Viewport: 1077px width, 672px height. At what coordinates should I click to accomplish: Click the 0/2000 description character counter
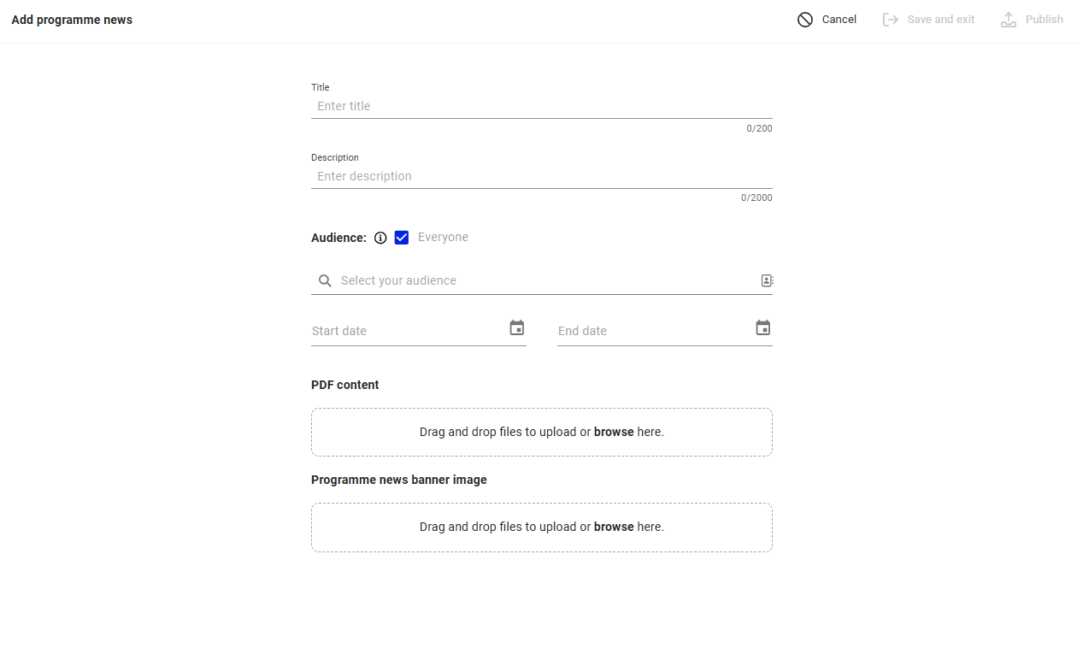click(756, 197)
